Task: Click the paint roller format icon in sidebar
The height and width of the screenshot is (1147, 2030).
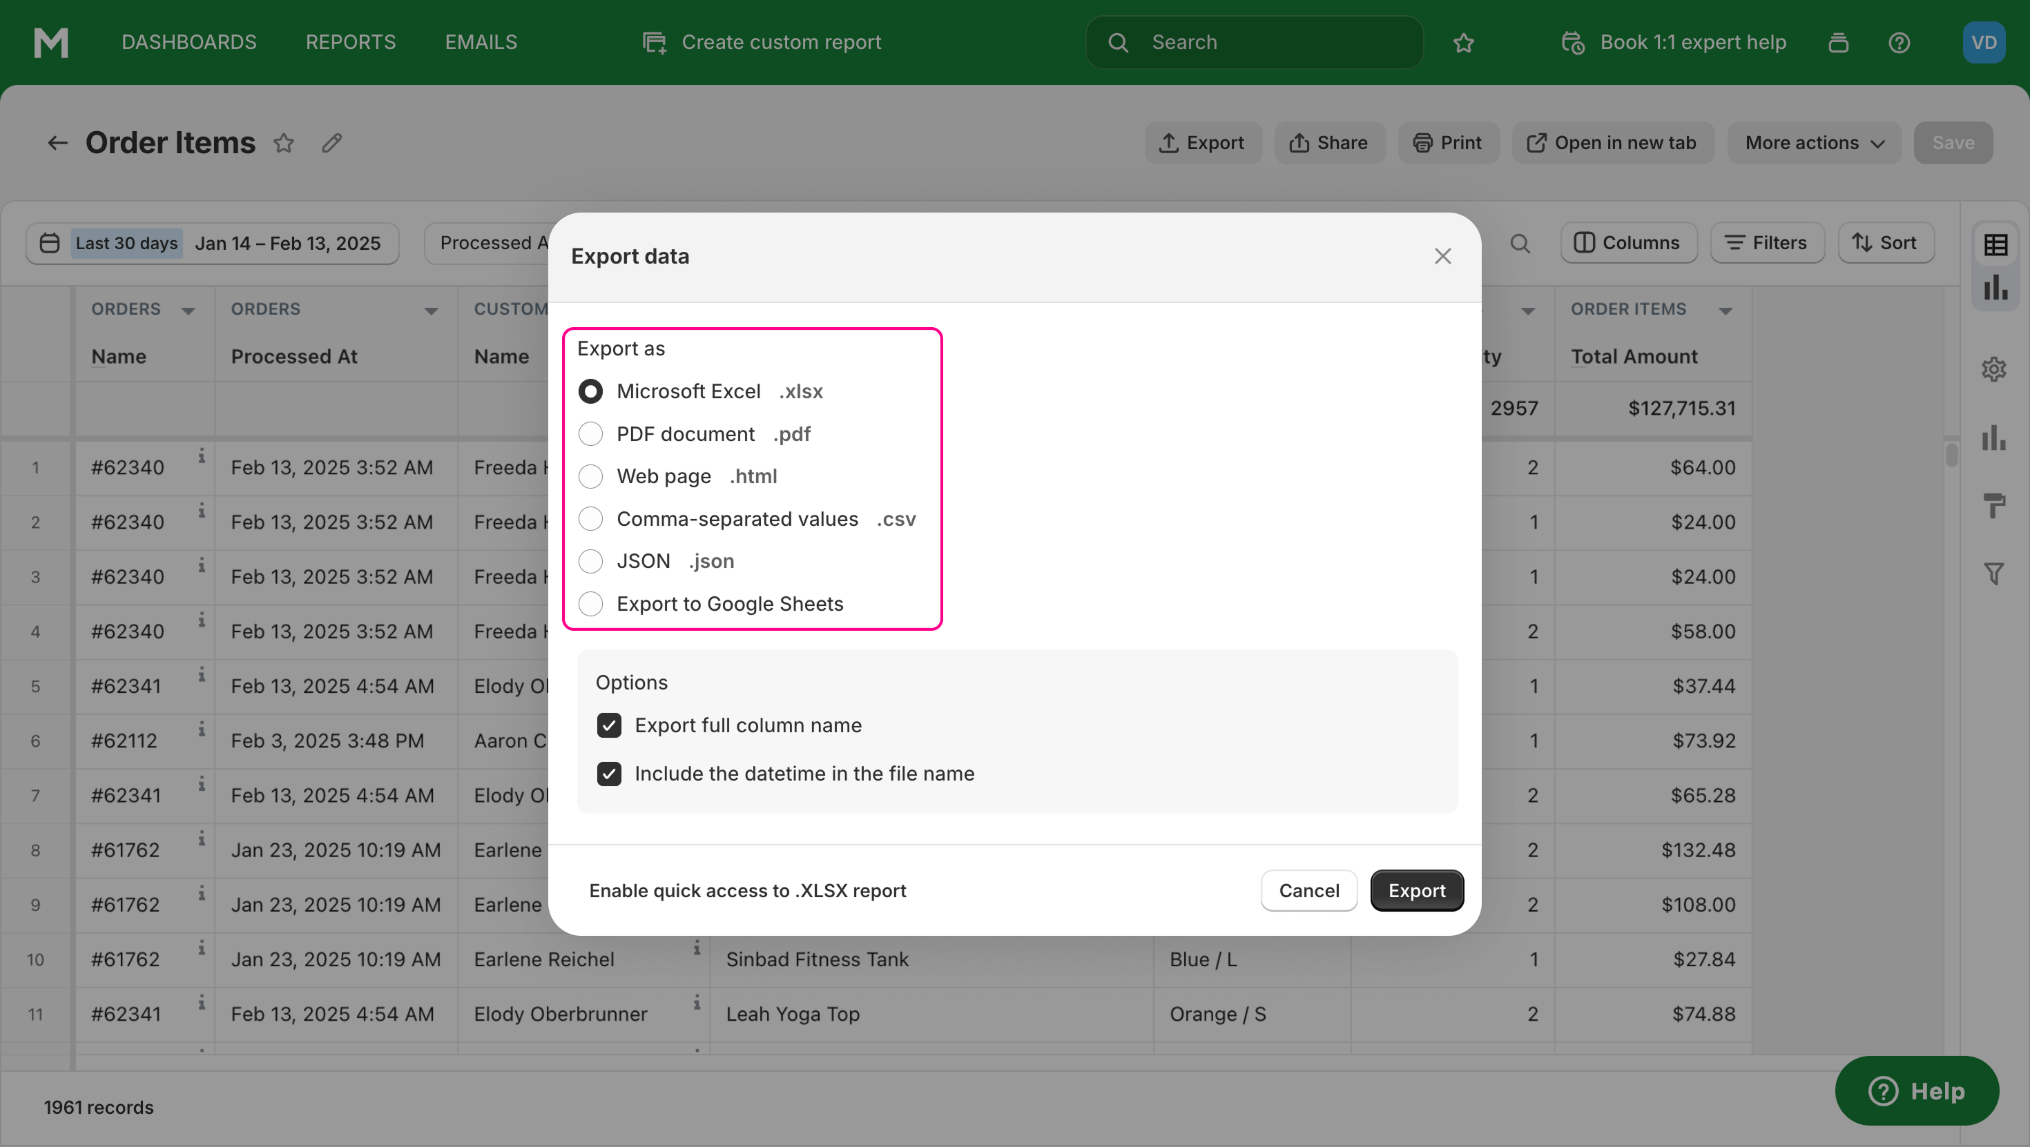Action: (x=1994, y=505)
